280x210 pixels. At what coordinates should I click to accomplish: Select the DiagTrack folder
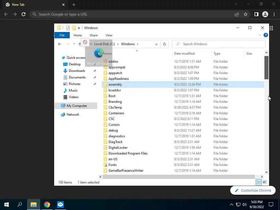point(115,142)
